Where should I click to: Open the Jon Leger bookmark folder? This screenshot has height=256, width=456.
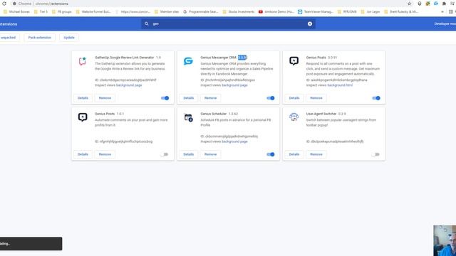pos(370,12)
